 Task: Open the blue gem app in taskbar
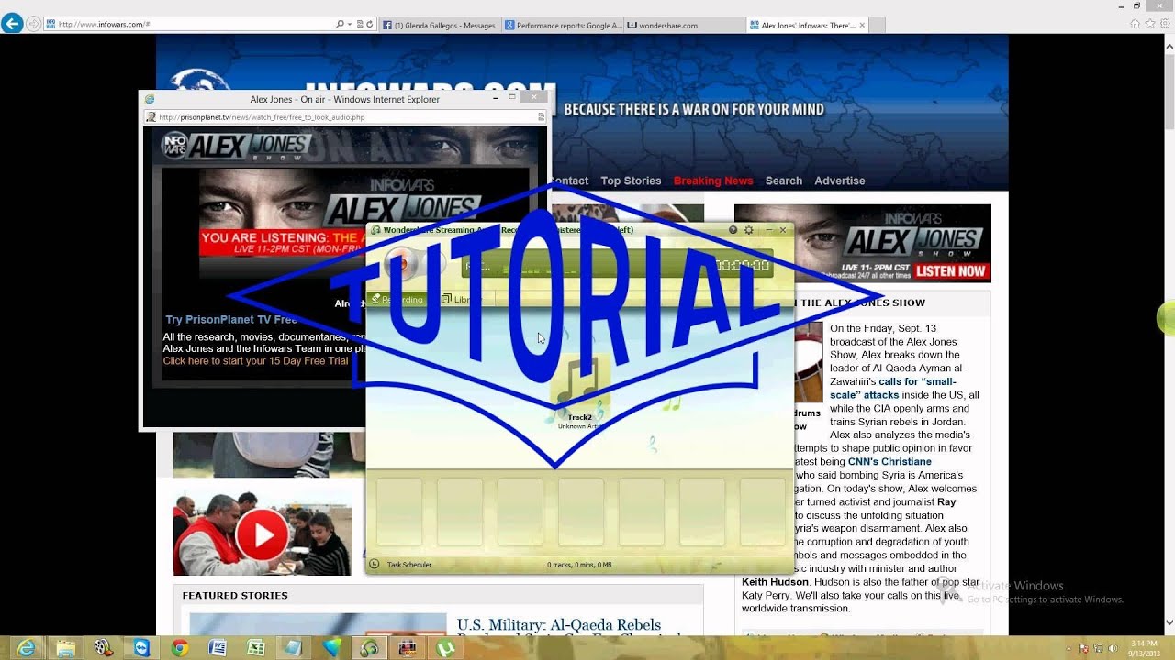point(331,648)
